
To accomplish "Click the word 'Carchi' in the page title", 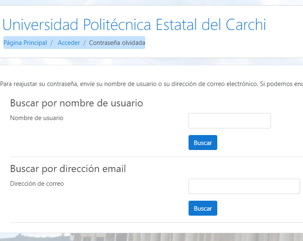I will pyautogui.click(x=246, y=25).
